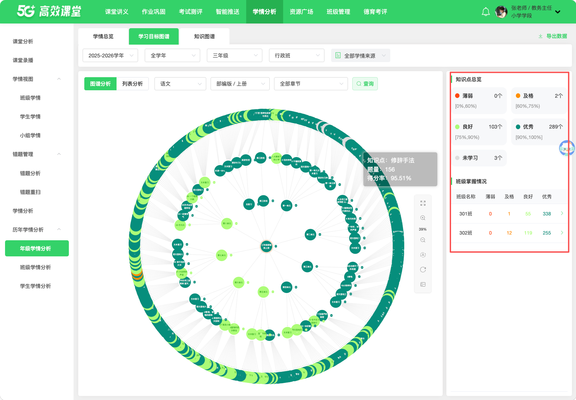Save the graph as an image
The width and height of the screenshot is (576, 400).
click(423, 284)
